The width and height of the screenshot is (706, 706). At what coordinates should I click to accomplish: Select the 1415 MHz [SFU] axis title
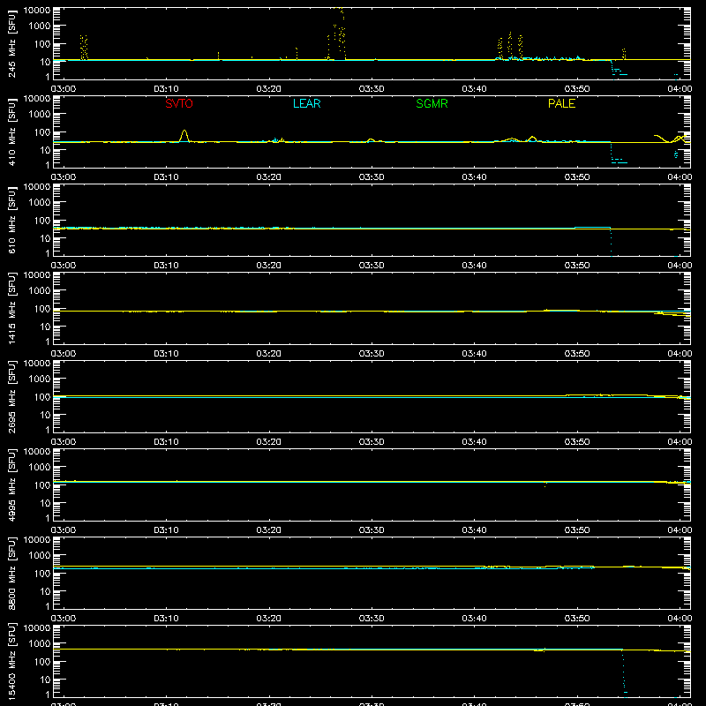(12, 308)
